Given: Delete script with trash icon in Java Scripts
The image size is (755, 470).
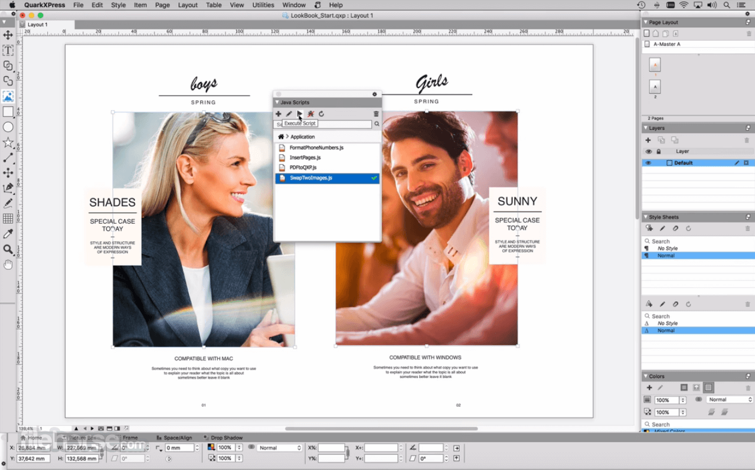Looking at the screenshot, I should (376, 114).
